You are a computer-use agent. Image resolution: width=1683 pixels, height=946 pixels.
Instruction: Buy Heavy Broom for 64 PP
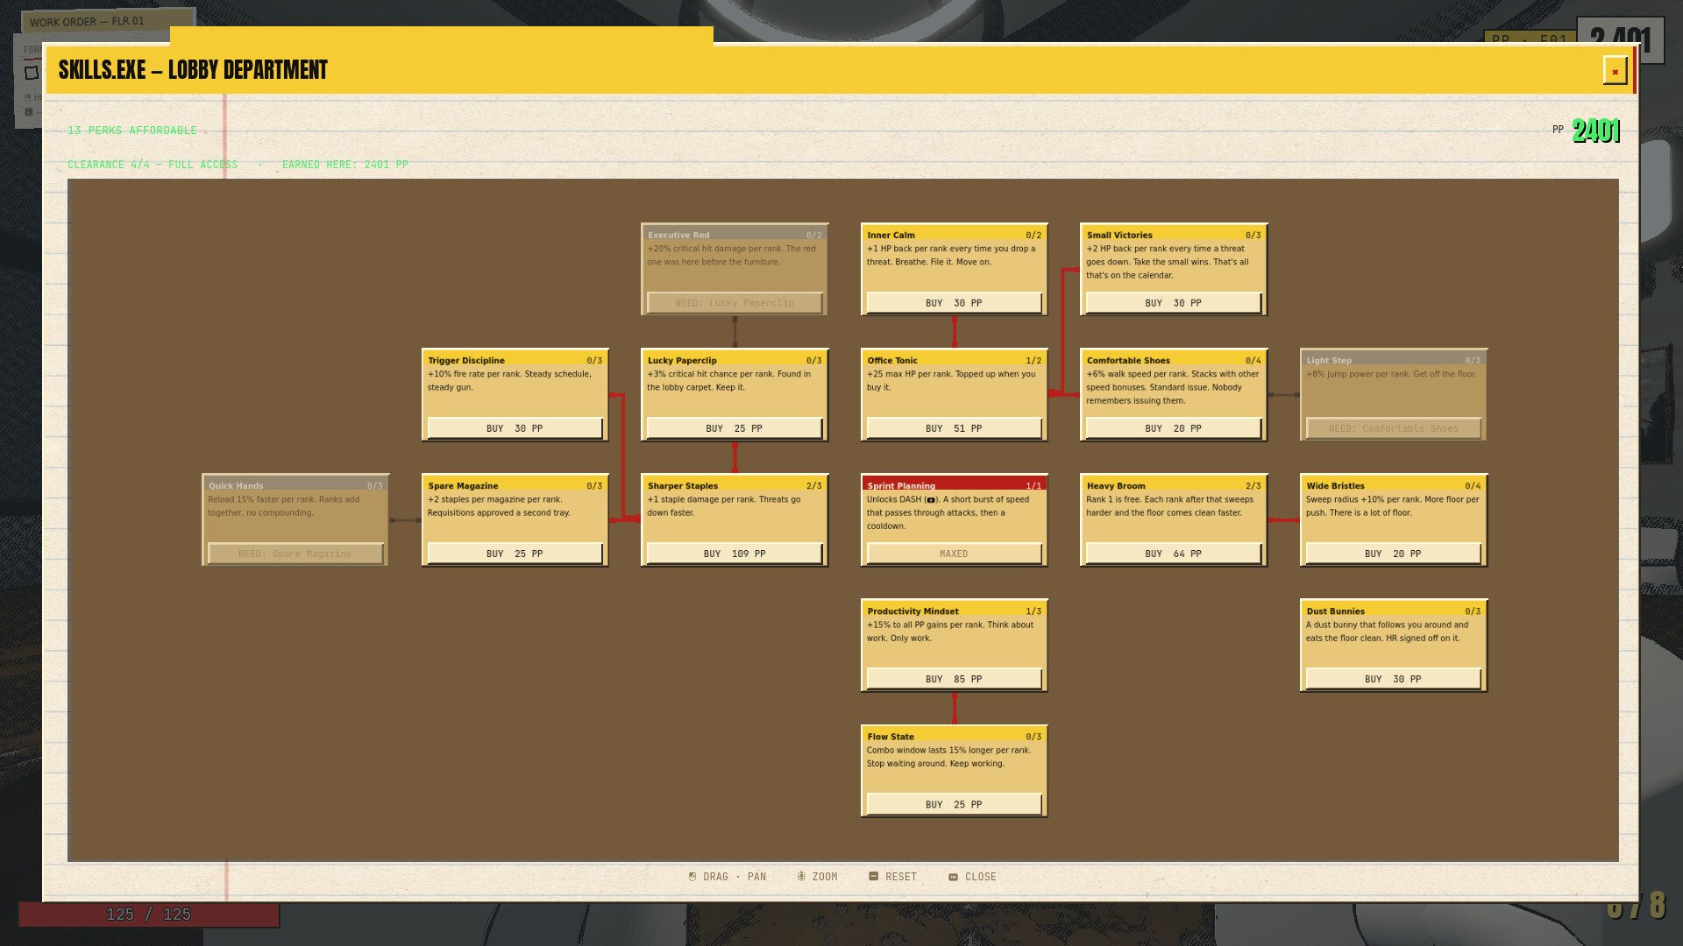[x=1173, y=554]
